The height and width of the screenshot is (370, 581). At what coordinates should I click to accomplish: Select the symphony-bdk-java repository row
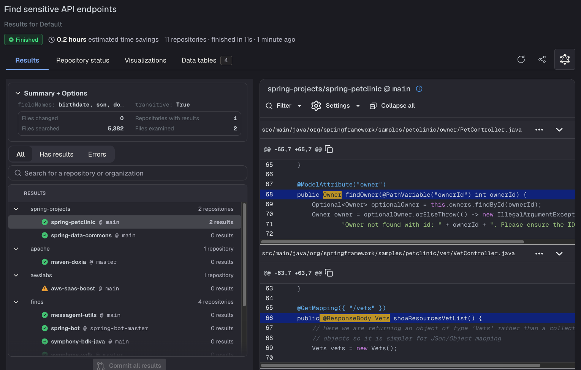125,342
